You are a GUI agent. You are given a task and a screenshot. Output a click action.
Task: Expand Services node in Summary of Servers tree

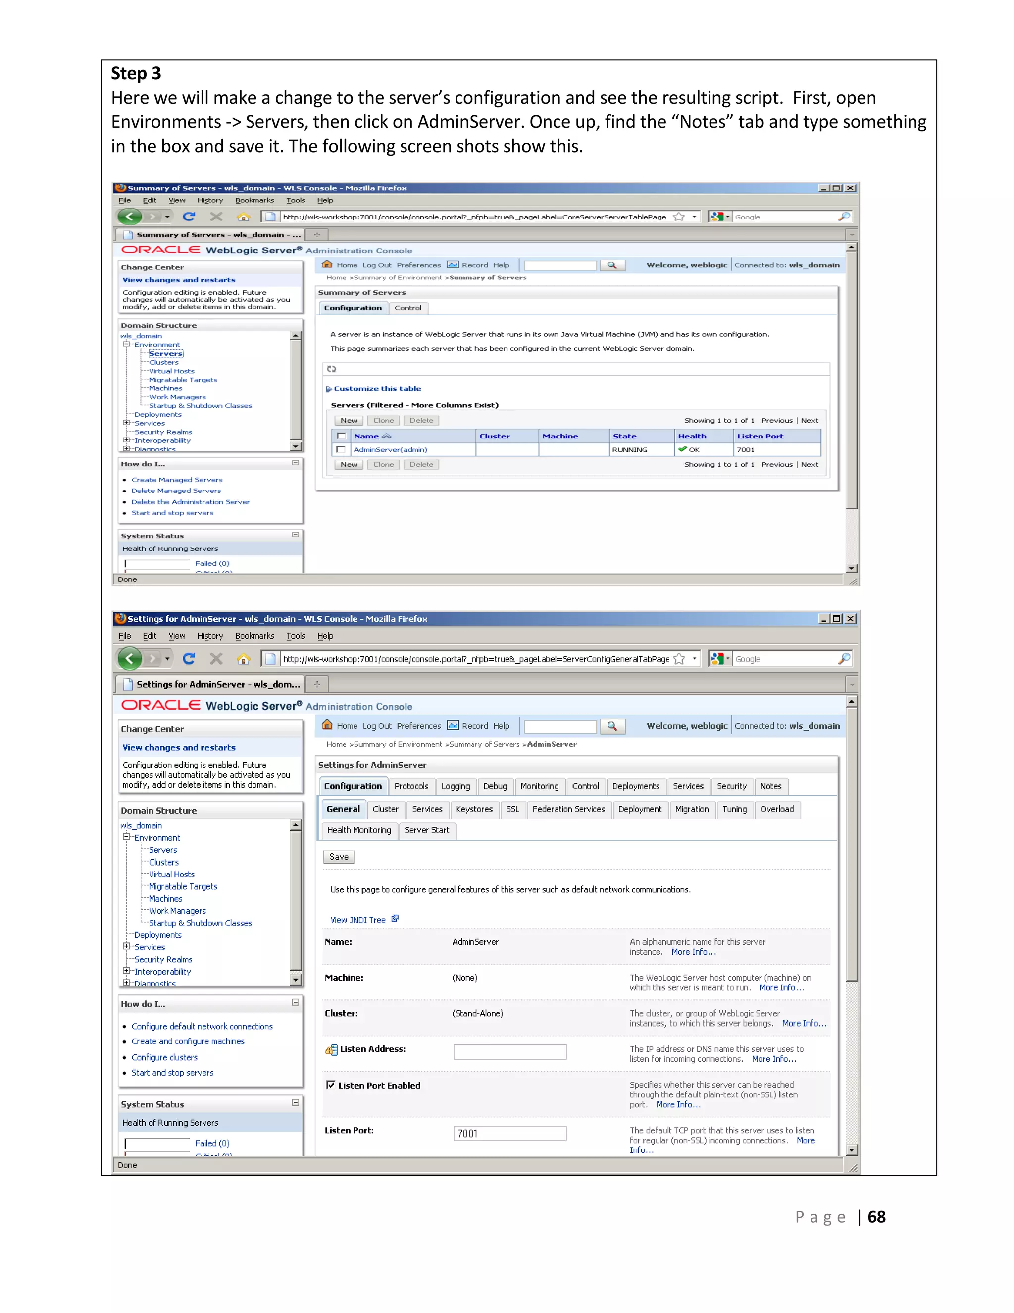tap(127, 423)
